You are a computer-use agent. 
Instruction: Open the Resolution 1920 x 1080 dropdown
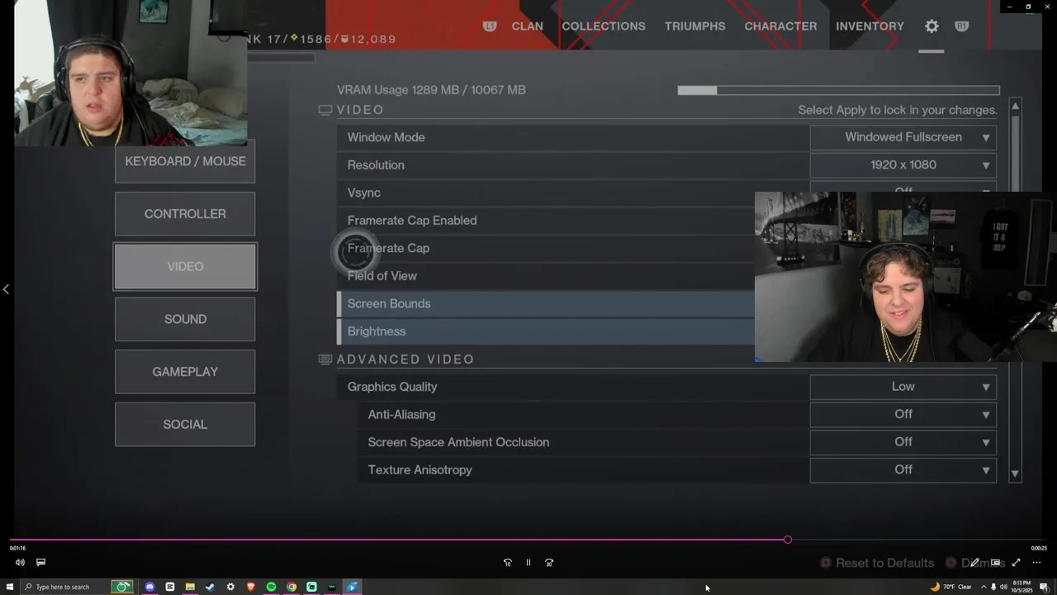903,165
